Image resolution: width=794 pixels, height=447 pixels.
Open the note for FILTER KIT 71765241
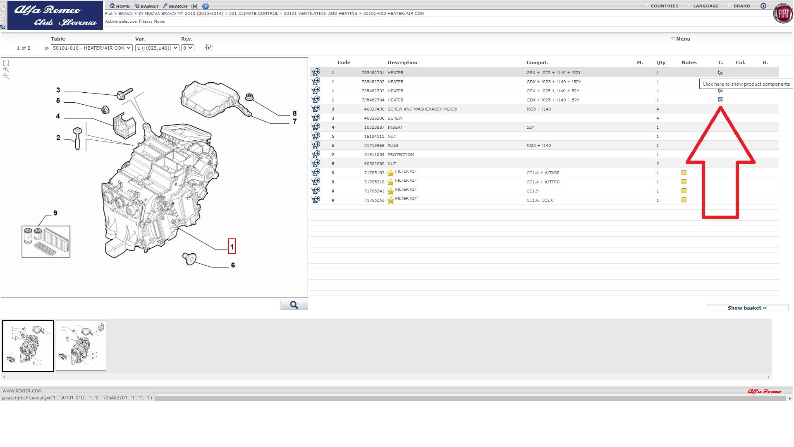point(684,191)
